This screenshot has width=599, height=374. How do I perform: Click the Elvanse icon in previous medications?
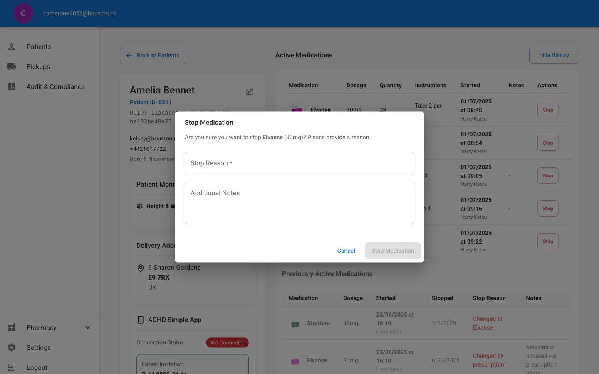[x=295, y=360]
